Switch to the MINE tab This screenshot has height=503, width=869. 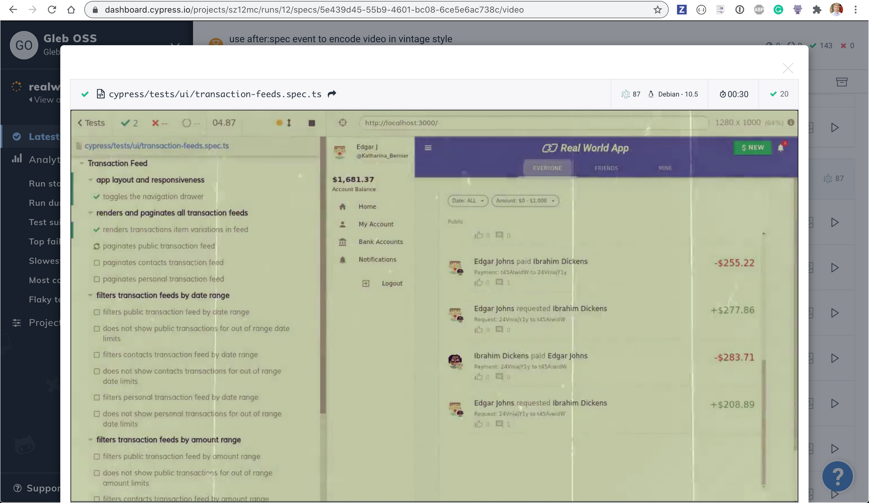pyautogui.click(x=665, y=168)
